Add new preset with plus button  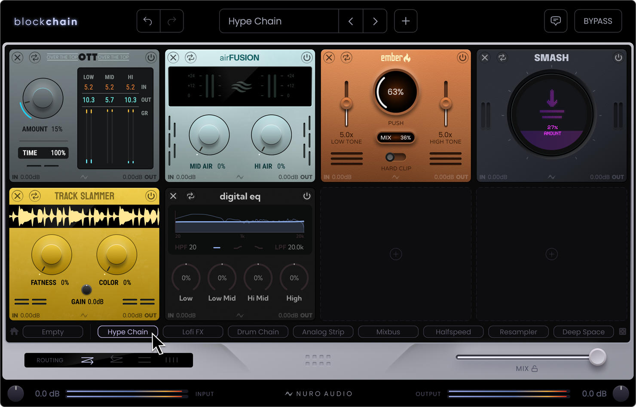(x=406, y=21)
